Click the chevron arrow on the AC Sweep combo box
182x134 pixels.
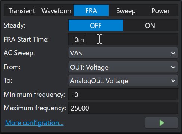click(173, 53)
